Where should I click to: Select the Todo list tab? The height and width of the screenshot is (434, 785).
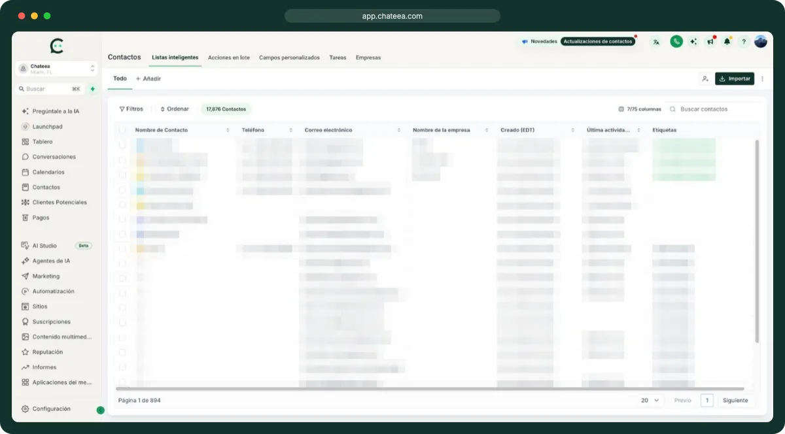pyautogui.click(x=120, y=78)
